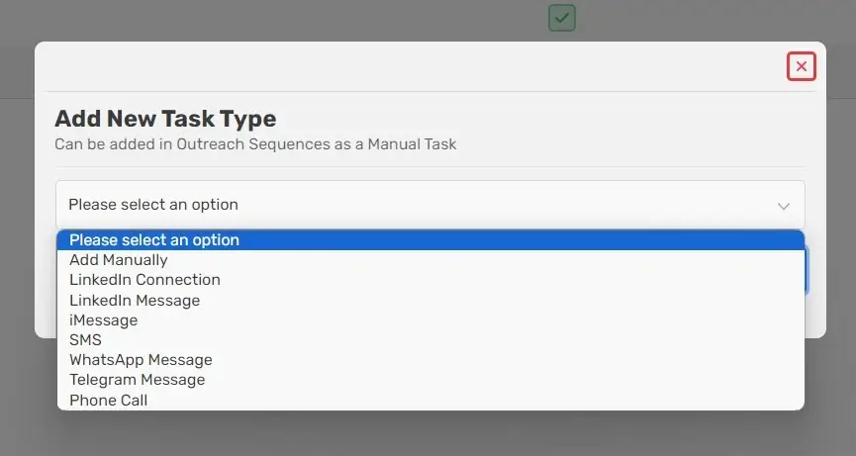The height and width of the screenshot is (456, 856).
Task: Toggle the green checkmark box above the dialog
Action: (562, 18)
